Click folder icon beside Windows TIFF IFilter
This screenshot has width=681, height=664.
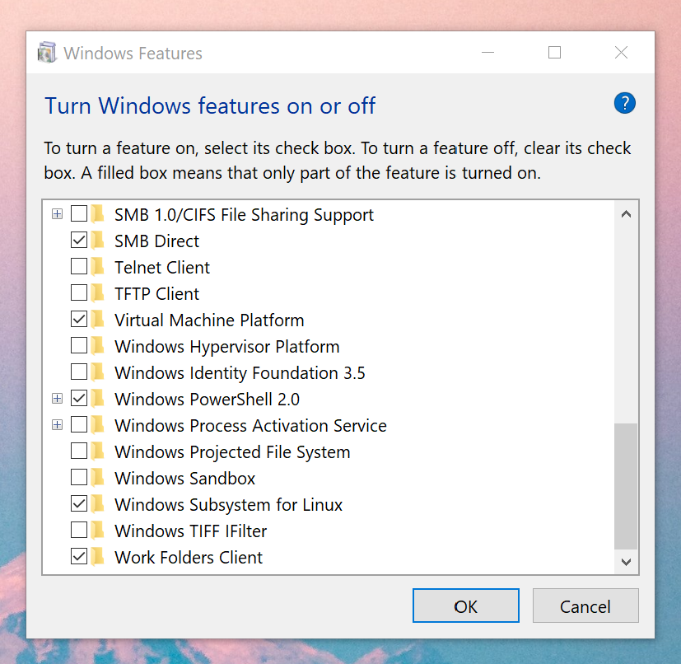(98, 531)
